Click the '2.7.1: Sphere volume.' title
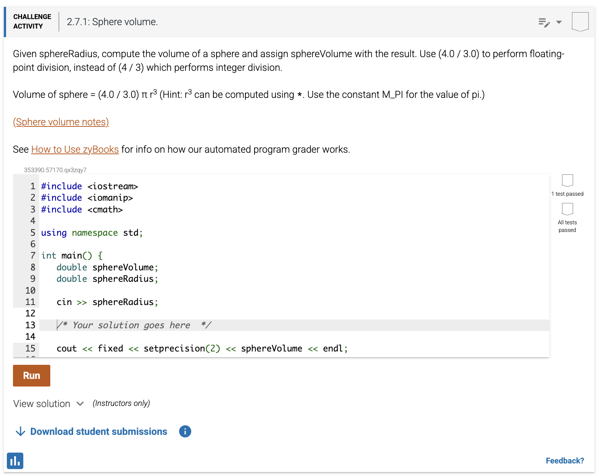599x476 pixels. point(112,22)
